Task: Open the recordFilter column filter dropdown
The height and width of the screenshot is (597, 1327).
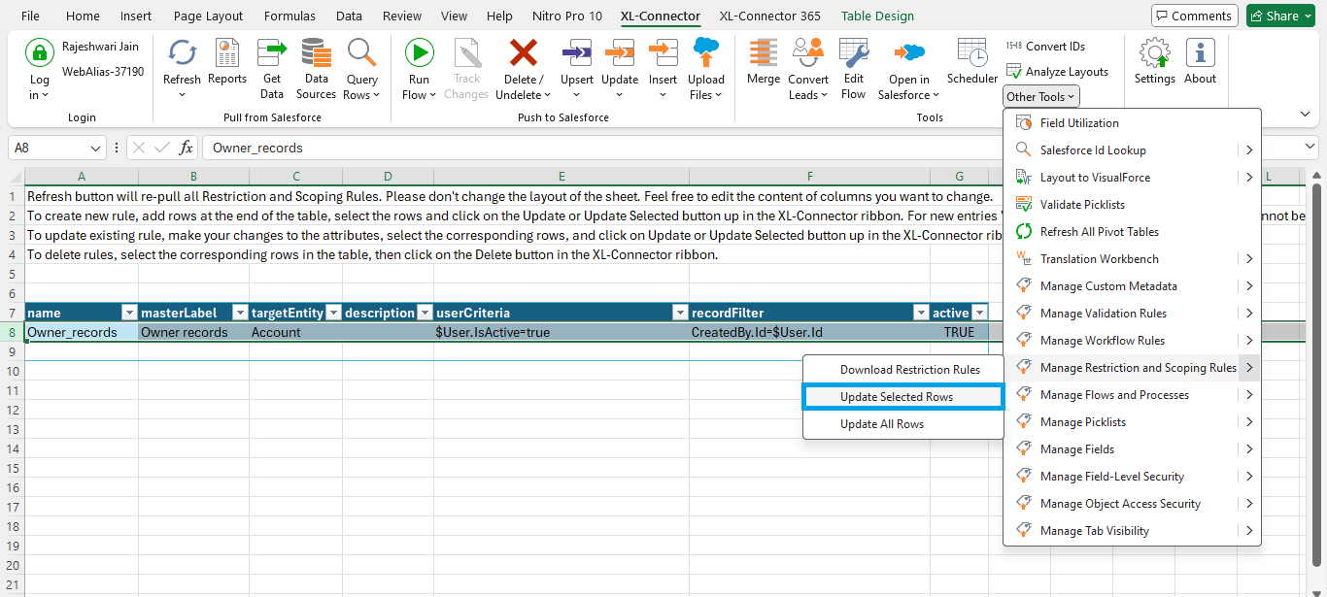Action: click(920, 313)
